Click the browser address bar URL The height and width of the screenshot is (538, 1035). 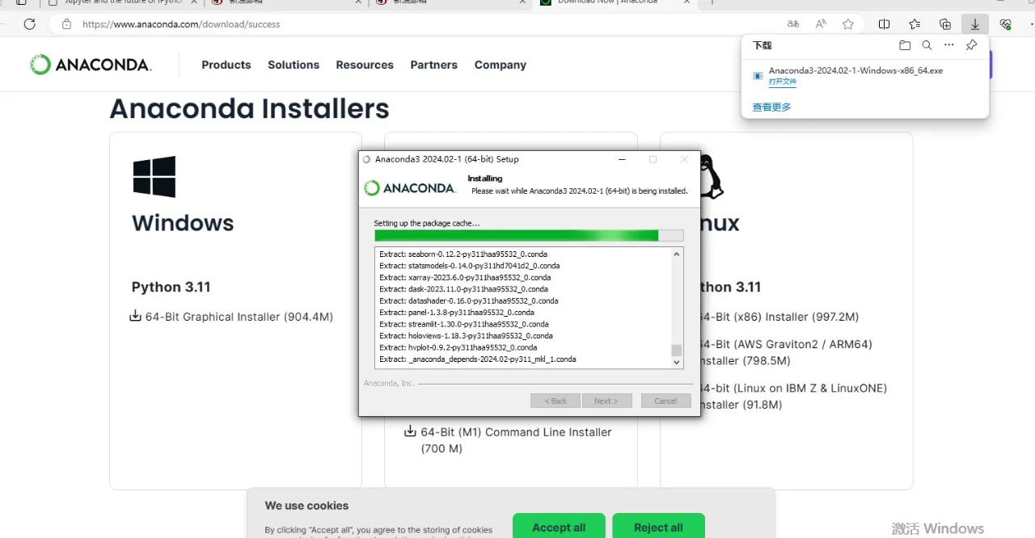click(181, 24)
